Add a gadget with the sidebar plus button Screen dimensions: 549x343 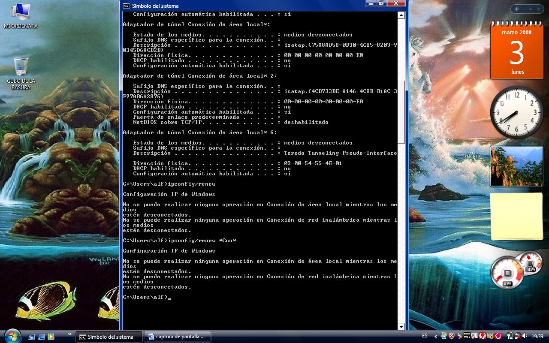[517, 9]
